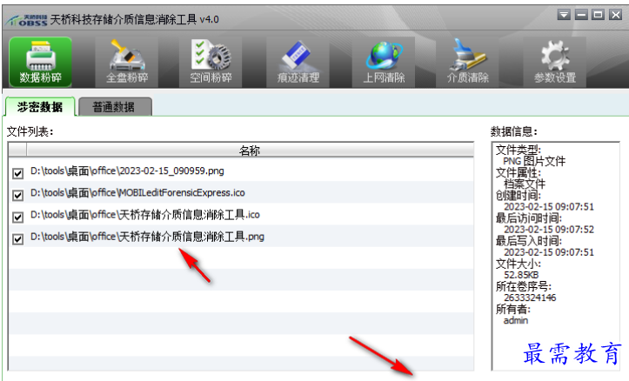The height and width of the screenshot is (381, 629).
Task: Toggle checkbox for 天桥存储介质信息消除工具.ico
Action: coord(17,217)
